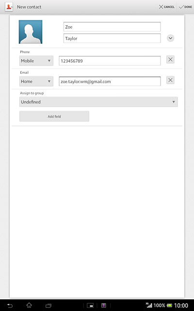Tap the Android home navigation icon

coord(29,305)
